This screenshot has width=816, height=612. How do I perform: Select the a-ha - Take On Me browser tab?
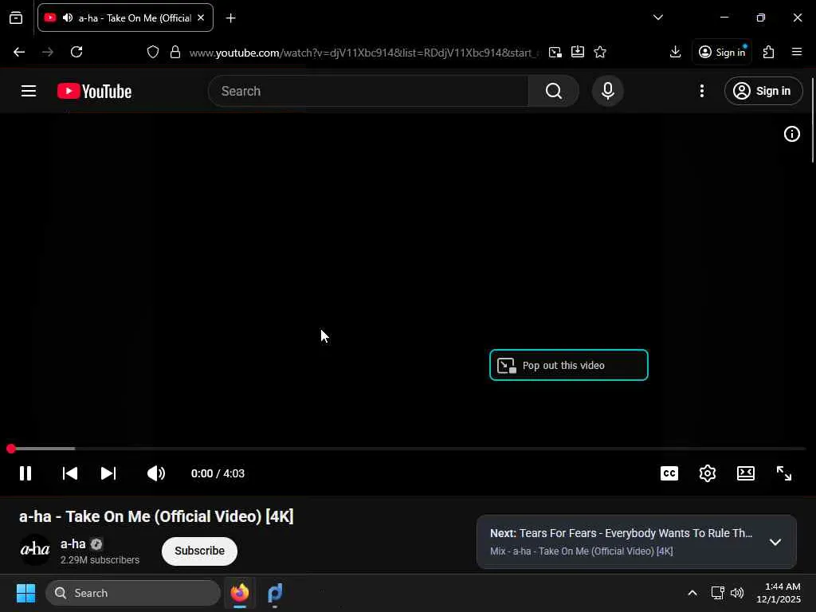click(125, 18)
